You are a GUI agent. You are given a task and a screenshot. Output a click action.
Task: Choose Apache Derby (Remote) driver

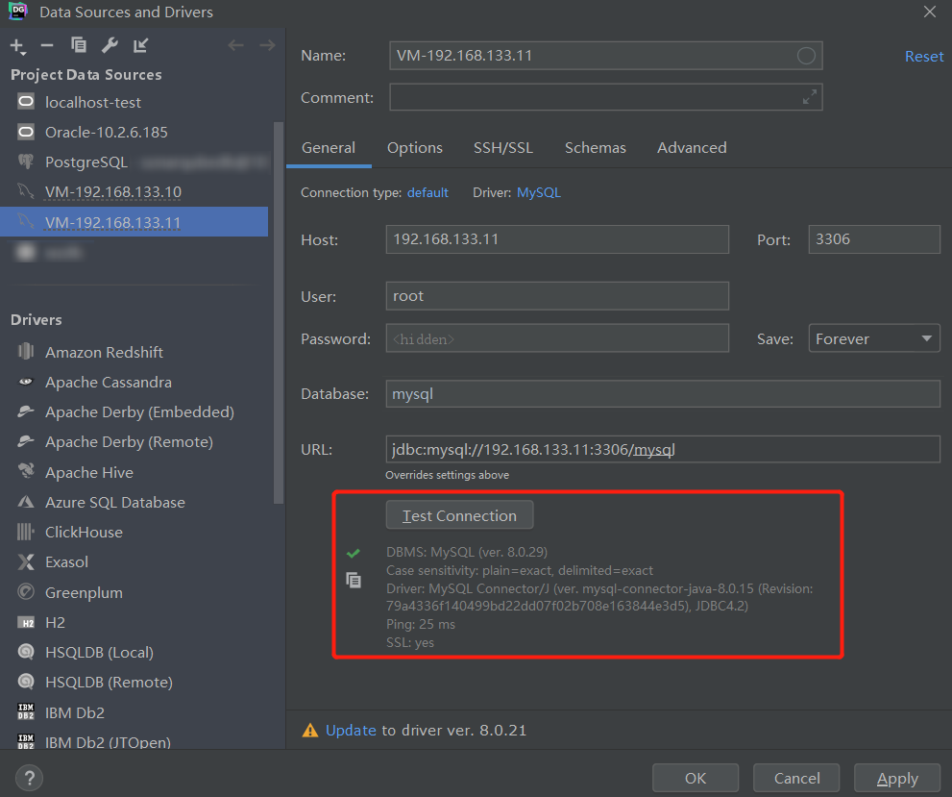point(134,441)
